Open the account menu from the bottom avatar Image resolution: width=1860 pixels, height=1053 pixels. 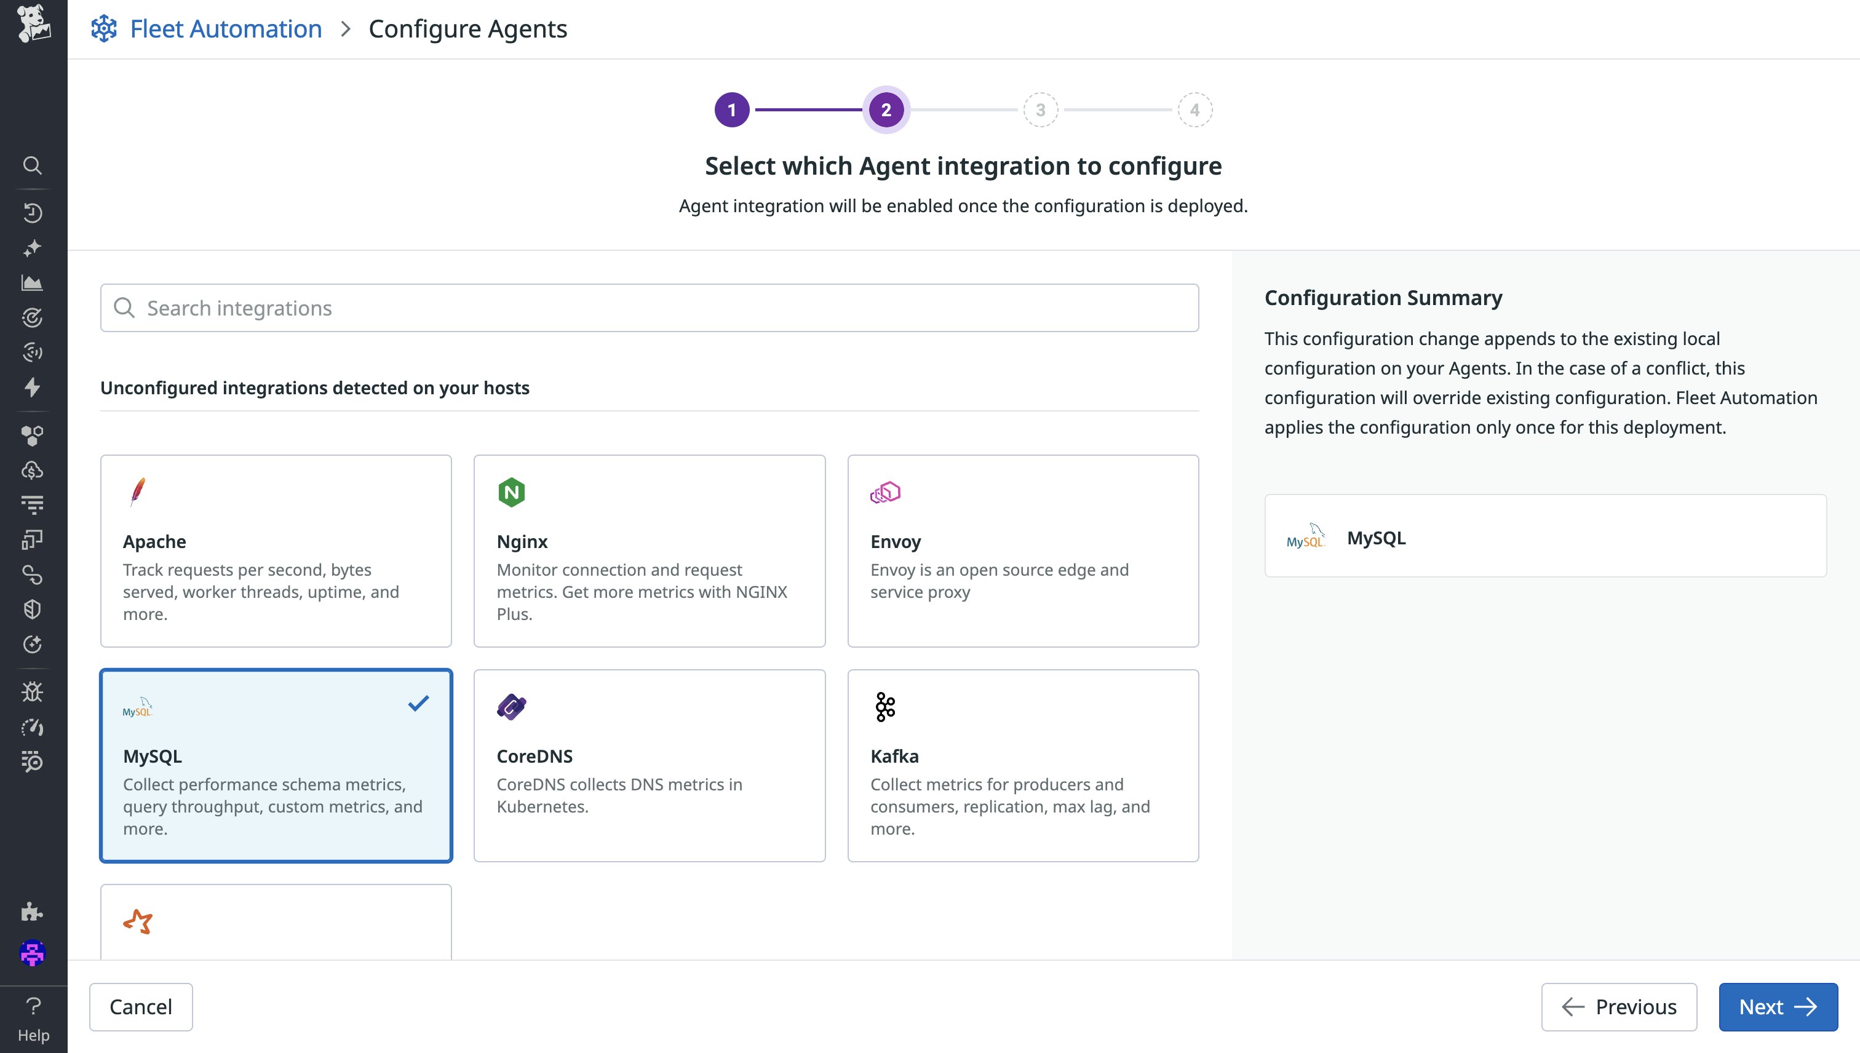tap(32, 954)
